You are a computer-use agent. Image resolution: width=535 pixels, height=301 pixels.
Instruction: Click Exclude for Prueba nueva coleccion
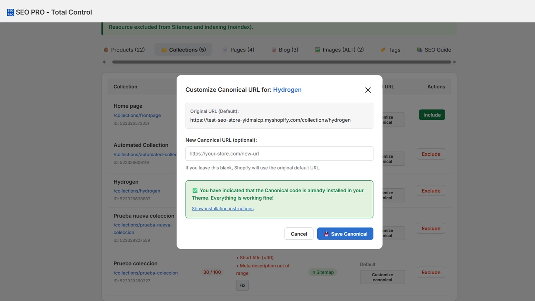click(x=431, y=228)
